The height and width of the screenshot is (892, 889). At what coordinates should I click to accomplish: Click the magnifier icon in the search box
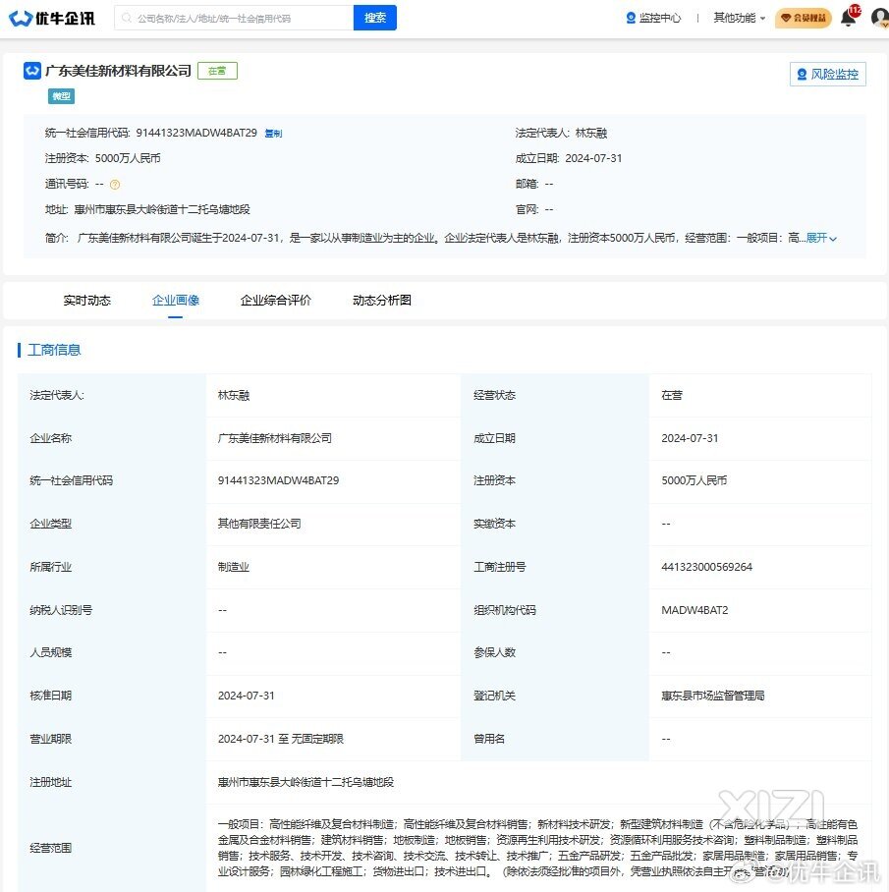[127, 19]
